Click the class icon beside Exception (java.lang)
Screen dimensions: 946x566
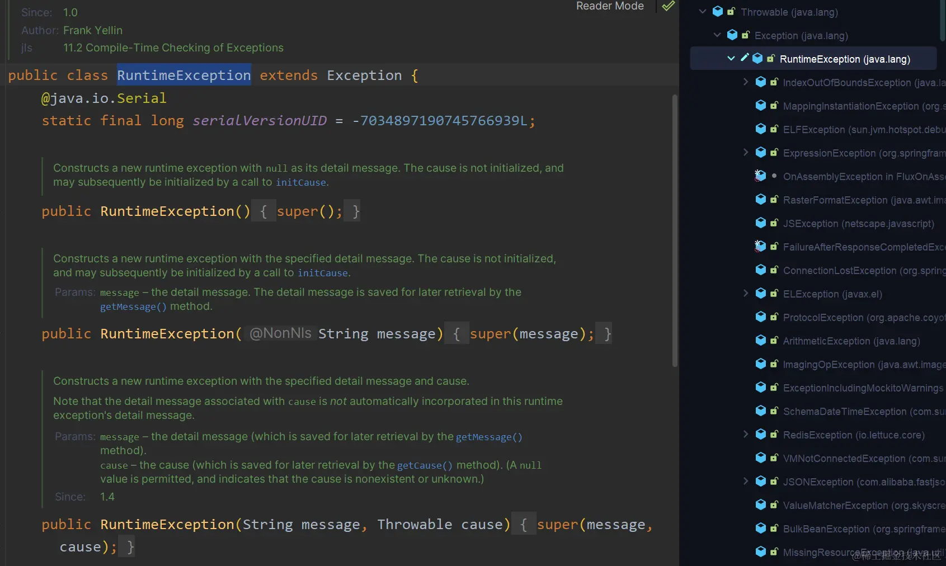[732, 35]
